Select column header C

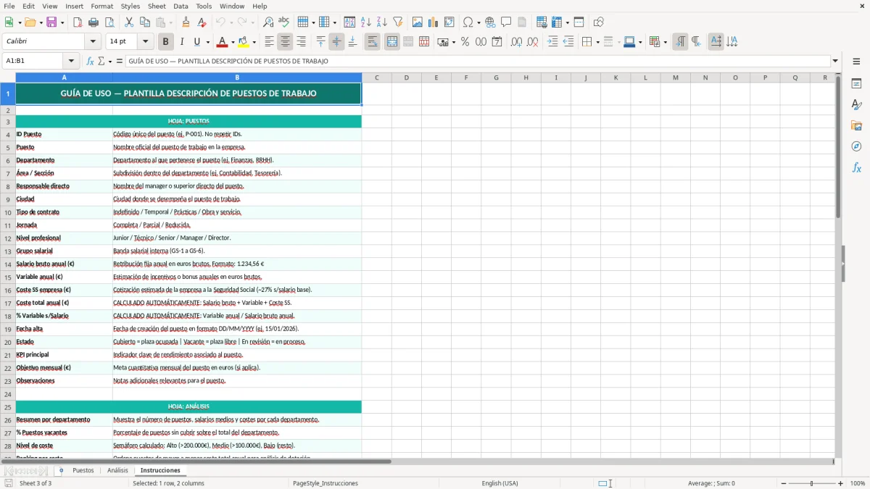click(377, 78)
